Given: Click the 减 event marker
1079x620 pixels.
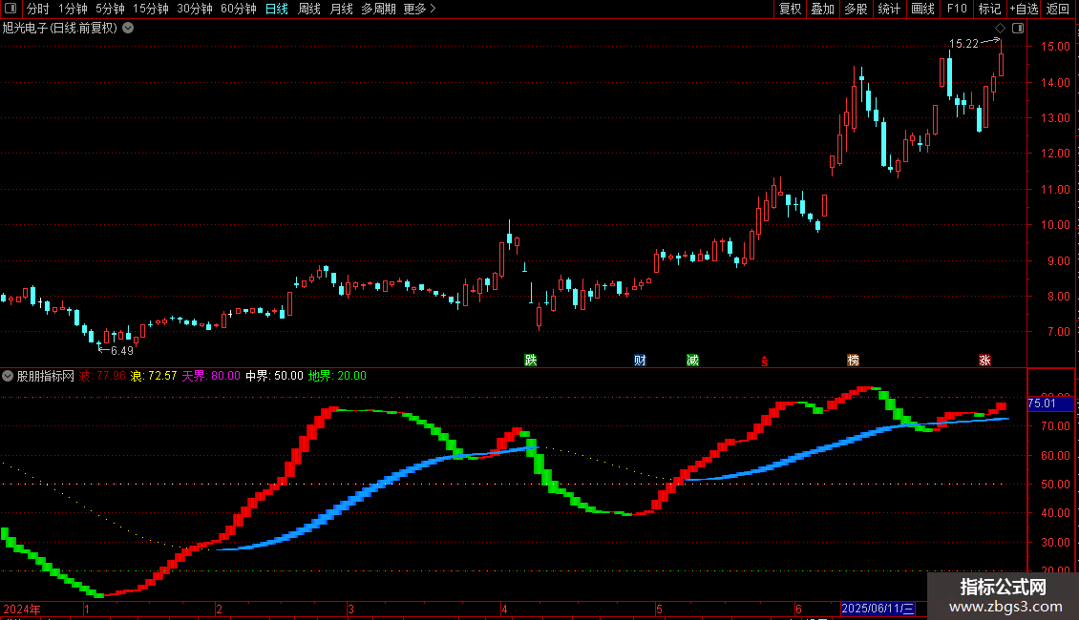Looking at the screenshot, I should point(693,361).
